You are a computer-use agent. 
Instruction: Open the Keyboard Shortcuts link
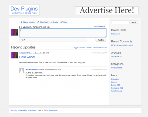100,48
